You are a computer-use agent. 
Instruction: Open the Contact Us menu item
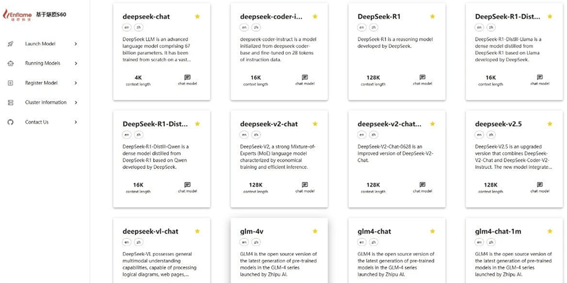(x=37, y=122)
